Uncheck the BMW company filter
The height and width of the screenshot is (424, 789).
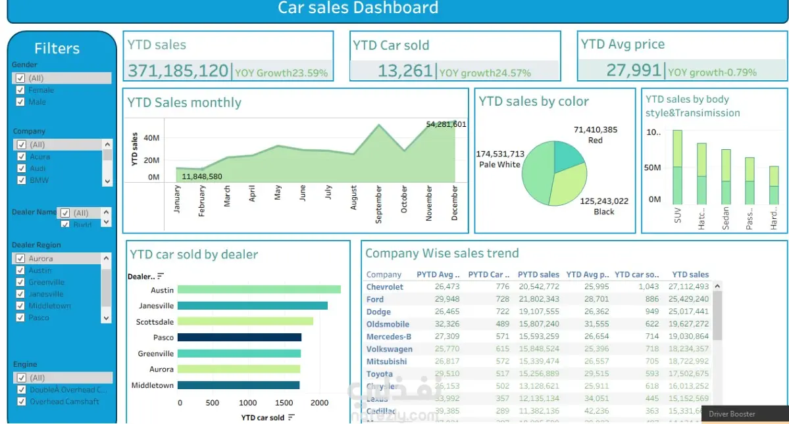[21, 180]
